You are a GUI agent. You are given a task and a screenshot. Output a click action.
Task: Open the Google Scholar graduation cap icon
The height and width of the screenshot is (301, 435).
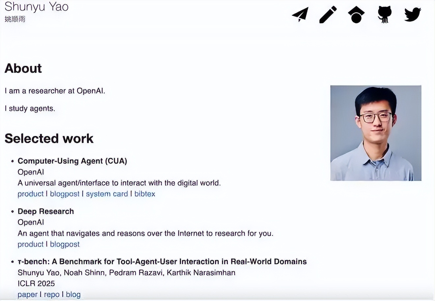356,15
